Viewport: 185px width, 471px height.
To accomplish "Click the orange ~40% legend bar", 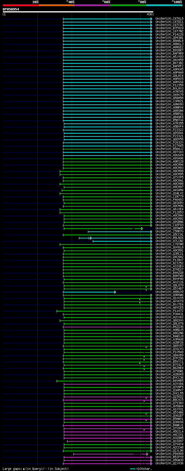I will point(57,5).
